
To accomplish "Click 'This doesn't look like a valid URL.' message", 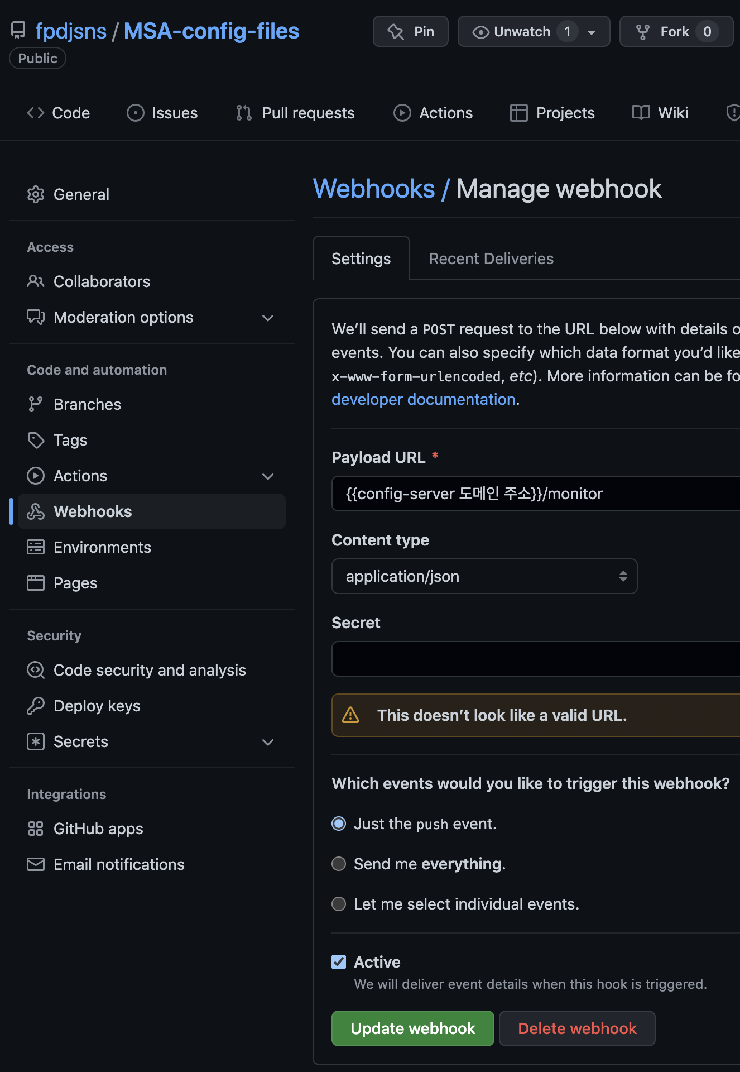I will [x=502, y=715].
